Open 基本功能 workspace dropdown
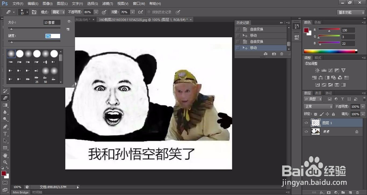The width and height of the screenshot is (367, 195). [350, 12]
